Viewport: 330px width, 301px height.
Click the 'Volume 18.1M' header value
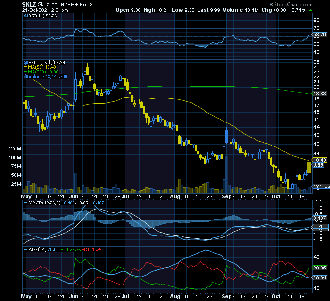point(241,10)
